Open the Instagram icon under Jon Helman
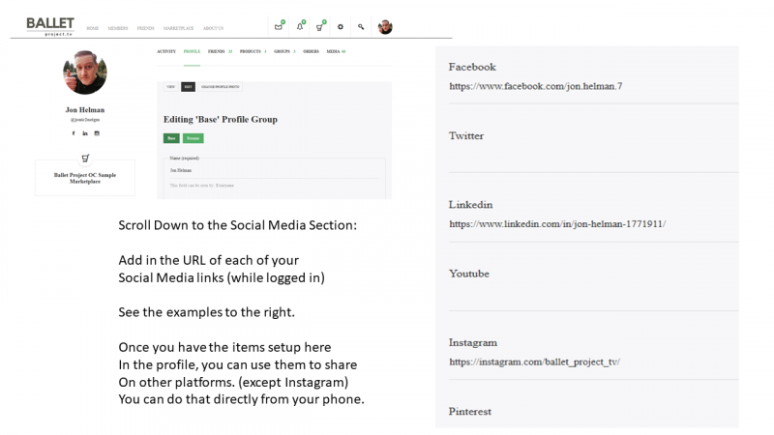 [x=97, y=133]
